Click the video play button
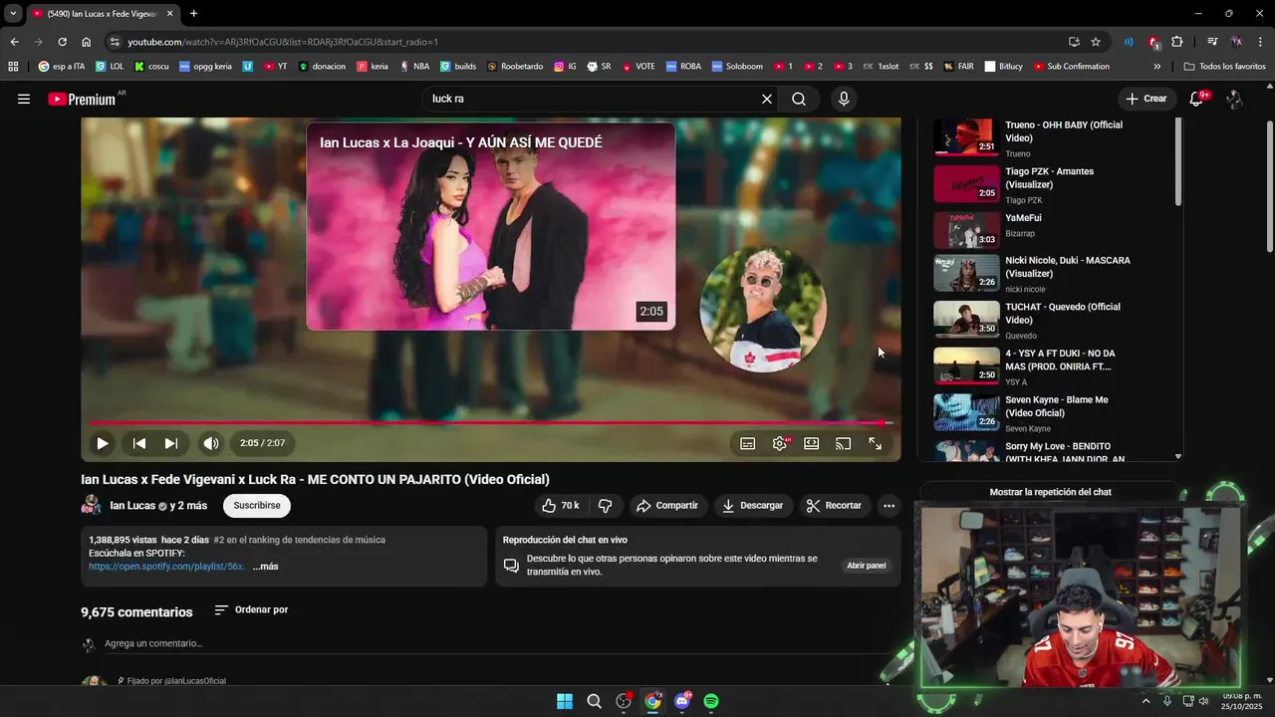The width and height of the screenshot is (1275, 717). (102, 443)
